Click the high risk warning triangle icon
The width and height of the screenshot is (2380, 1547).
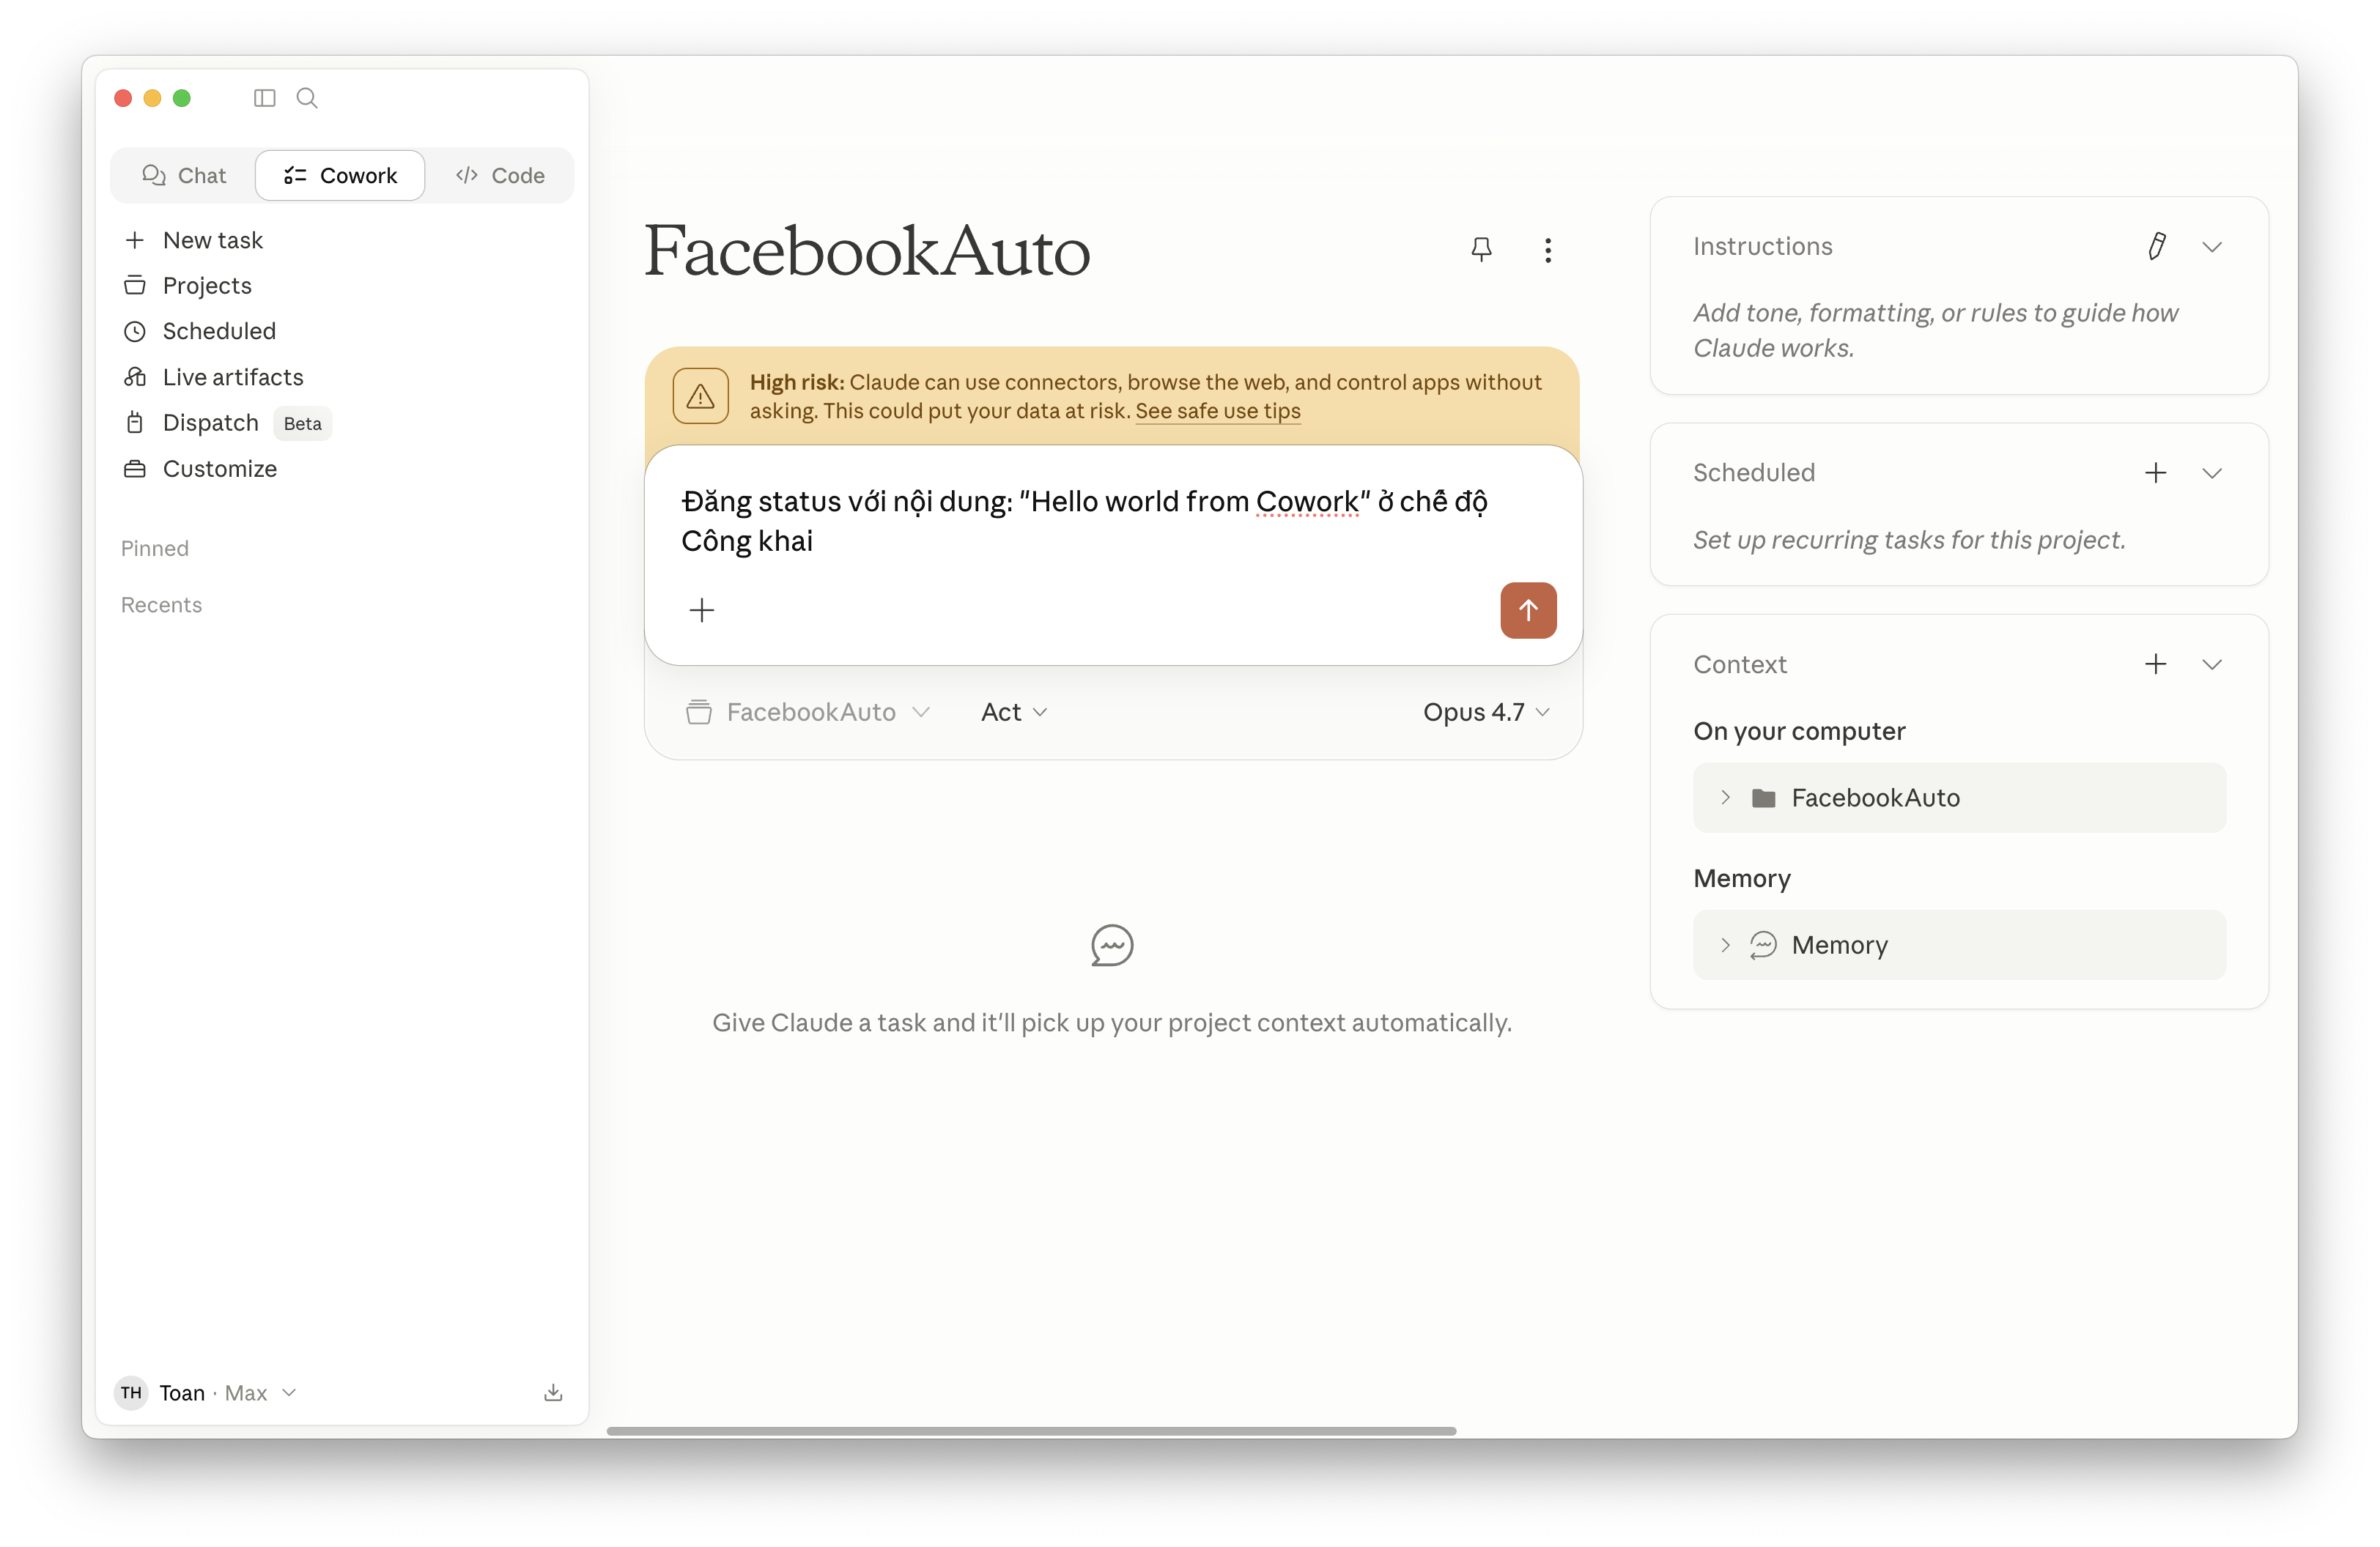pyautogui.click(x=700, y=397)
